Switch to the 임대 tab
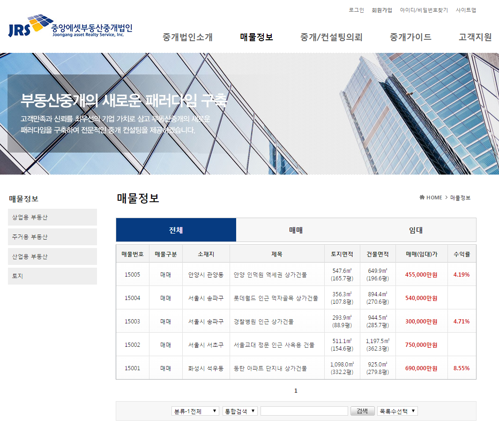This screenshot has width=499, height=432. (x=416, y=230)
